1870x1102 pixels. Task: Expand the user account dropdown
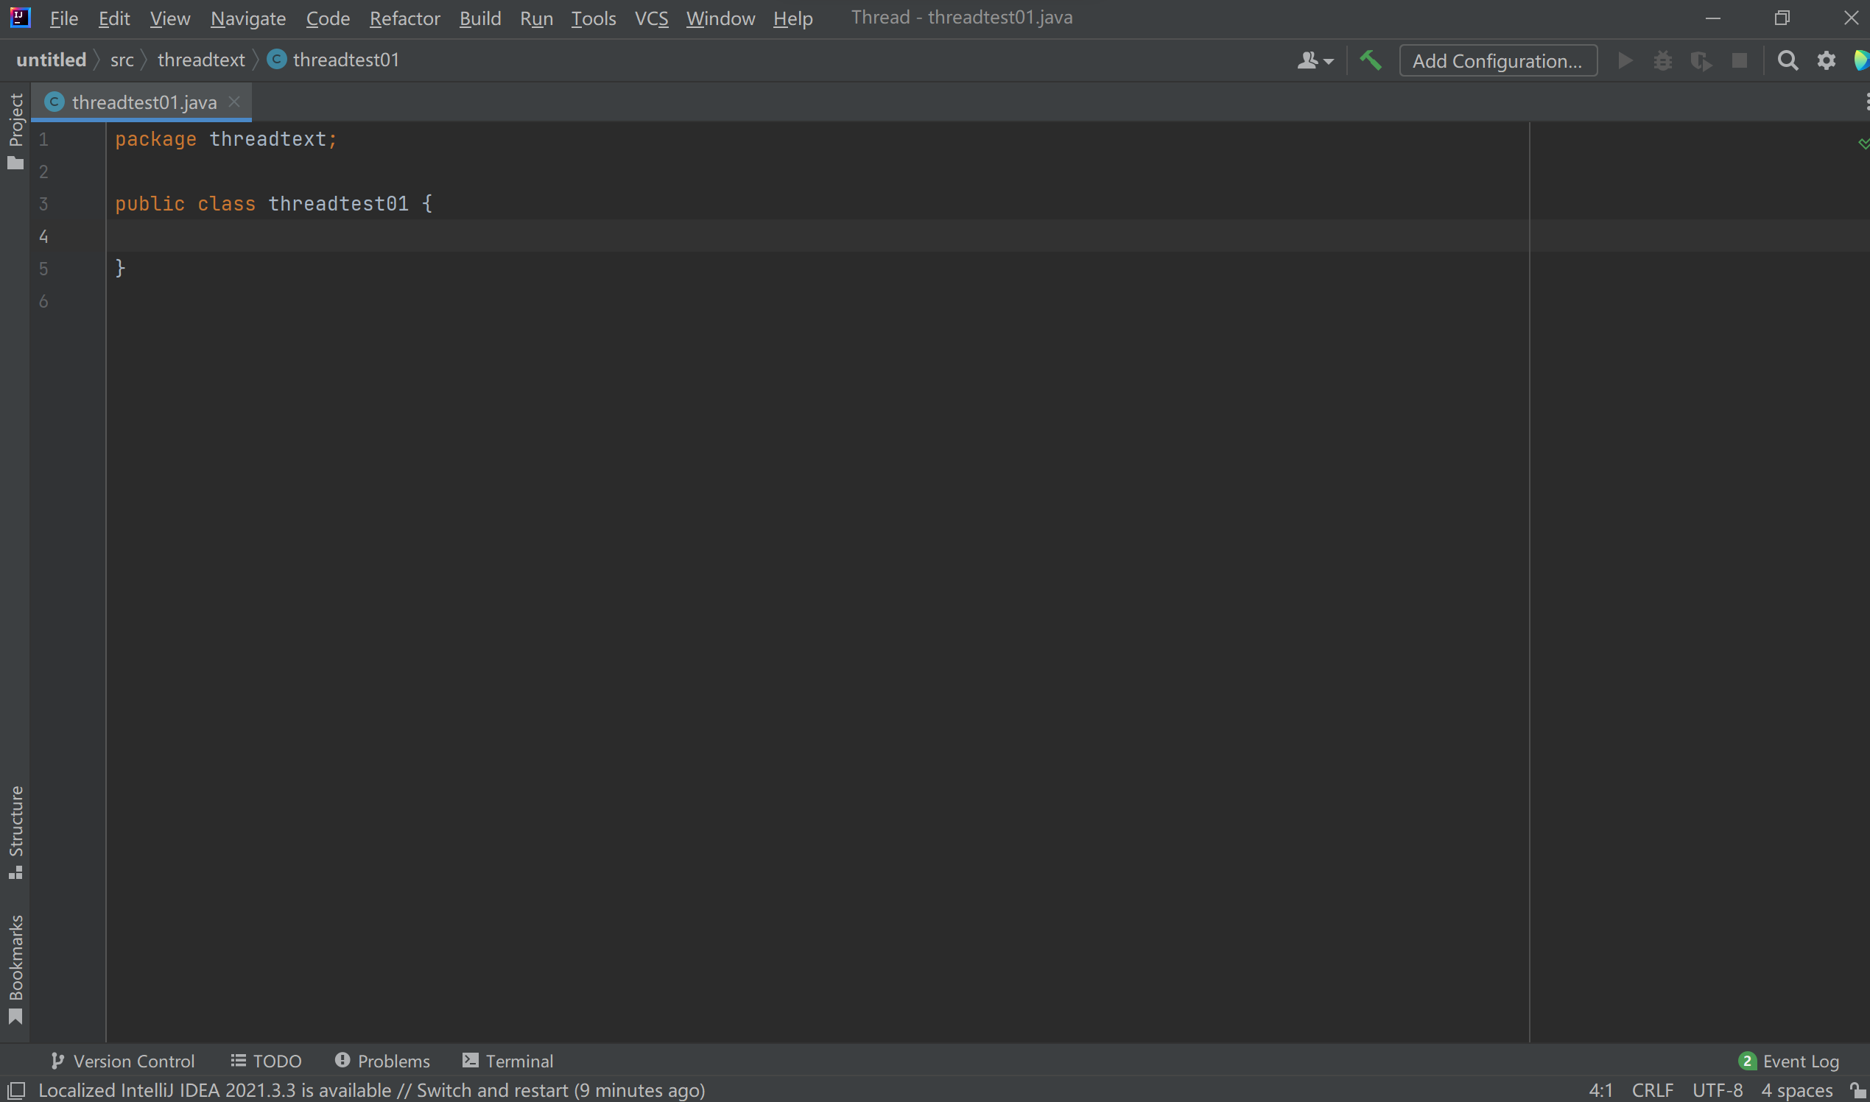tap(1315, 60)
